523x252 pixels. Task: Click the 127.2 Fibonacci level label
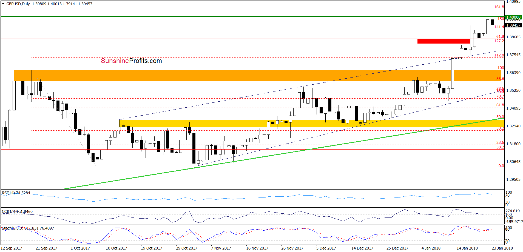[499, 41]
